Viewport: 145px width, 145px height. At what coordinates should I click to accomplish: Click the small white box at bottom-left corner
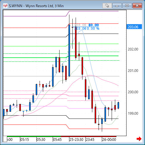coord(5,139)
